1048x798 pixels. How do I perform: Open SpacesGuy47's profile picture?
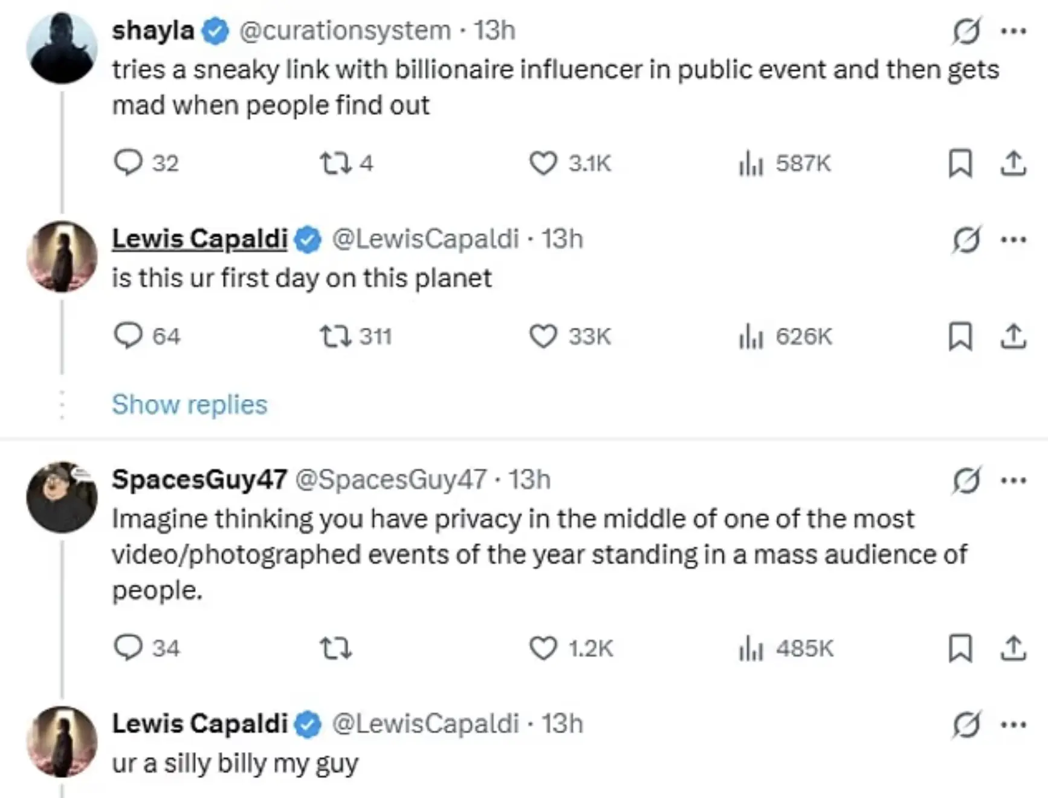[x=62, y=497]
